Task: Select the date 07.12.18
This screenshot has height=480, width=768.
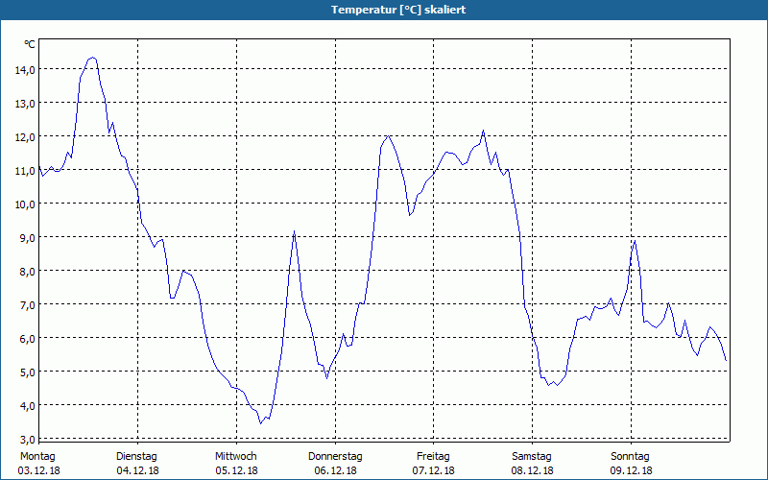Action: click(434, 470)
